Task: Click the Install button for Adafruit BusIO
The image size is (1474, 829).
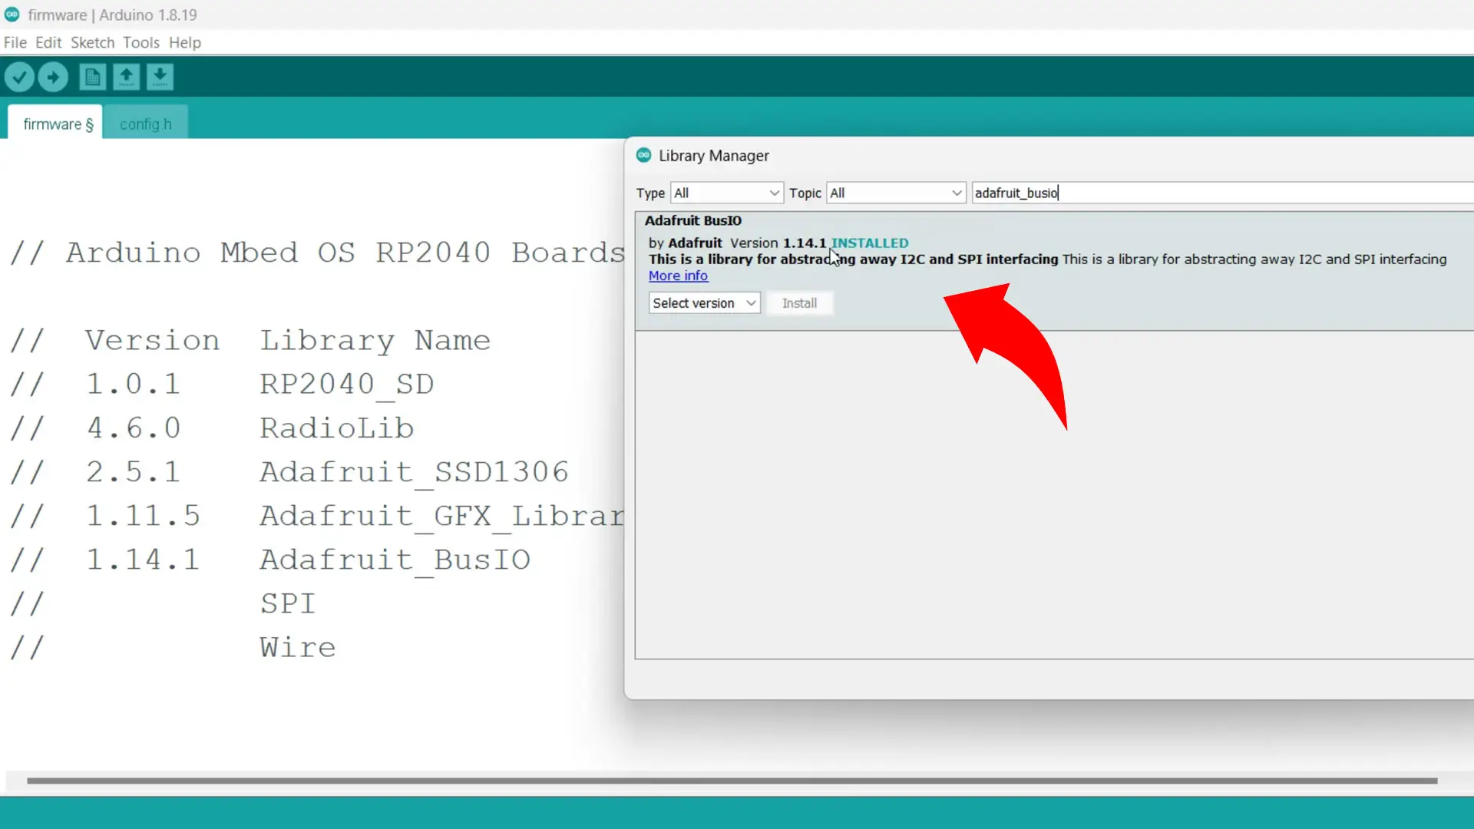Action: [x=799, y=303]
